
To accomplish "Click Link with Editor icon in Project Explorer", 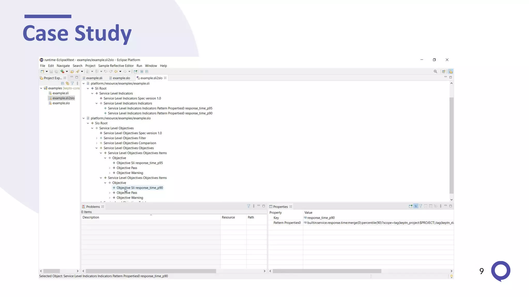I will (67, 83).
